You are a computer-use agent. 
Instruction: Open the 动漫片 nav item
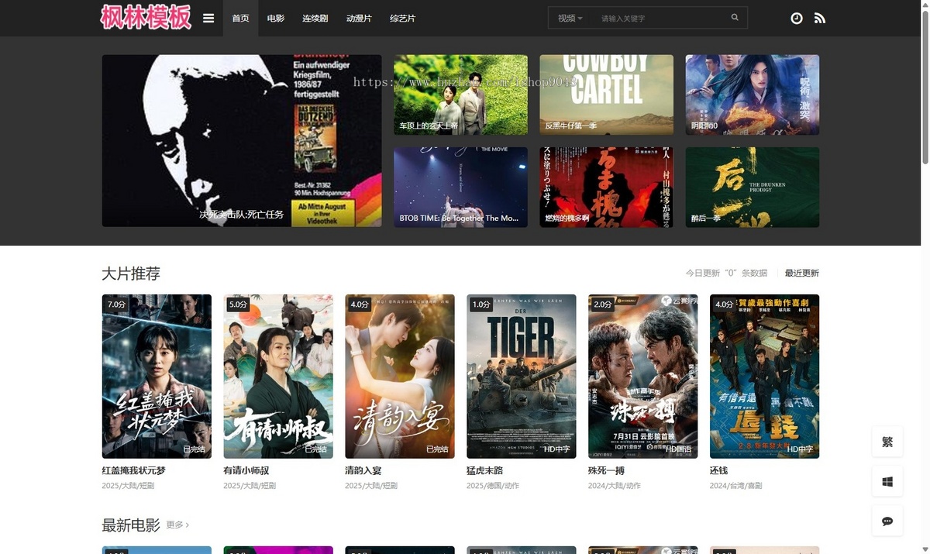(x=359, y=18)
